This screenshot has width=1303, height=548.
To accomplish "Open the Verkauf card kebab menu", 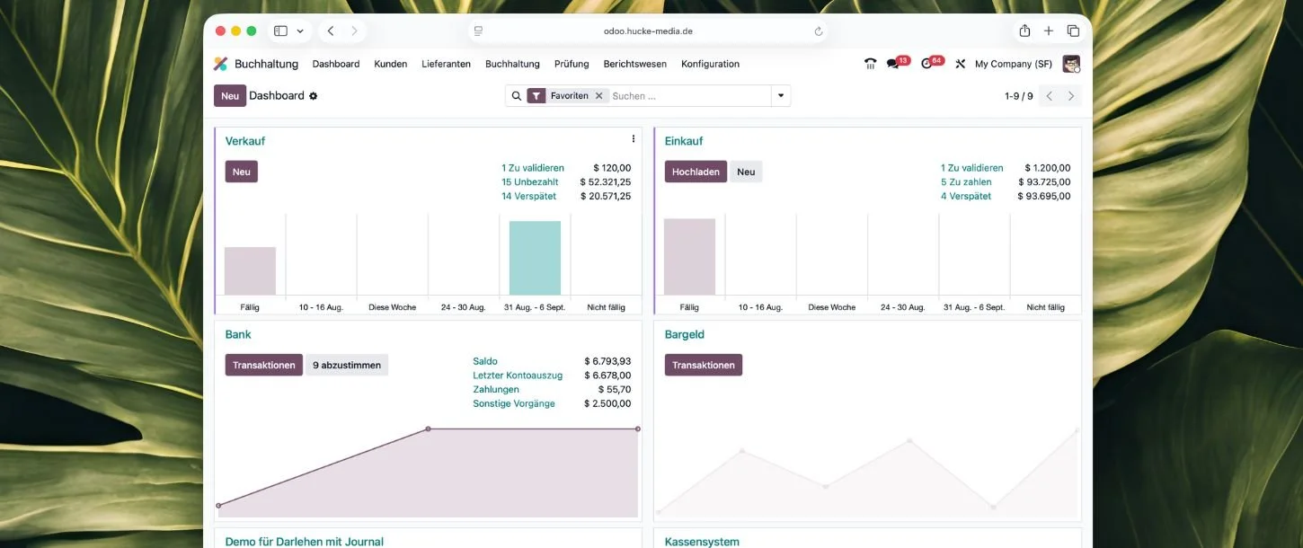I will point(633,139).
